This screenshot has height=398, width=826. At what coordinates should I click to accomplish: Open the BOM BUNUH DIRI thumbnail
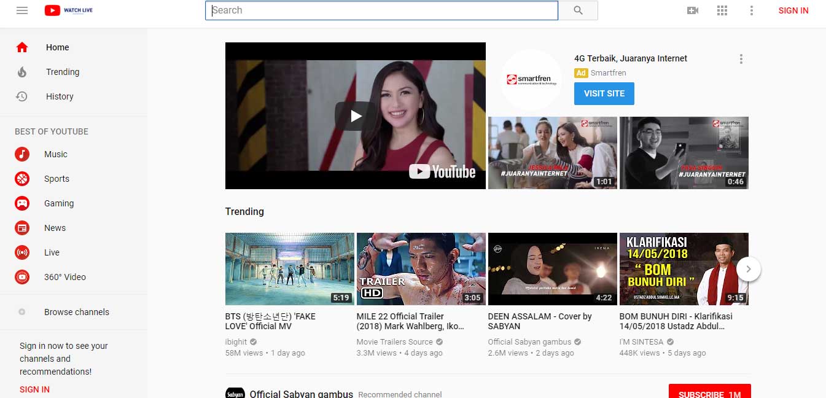point(684,269)
